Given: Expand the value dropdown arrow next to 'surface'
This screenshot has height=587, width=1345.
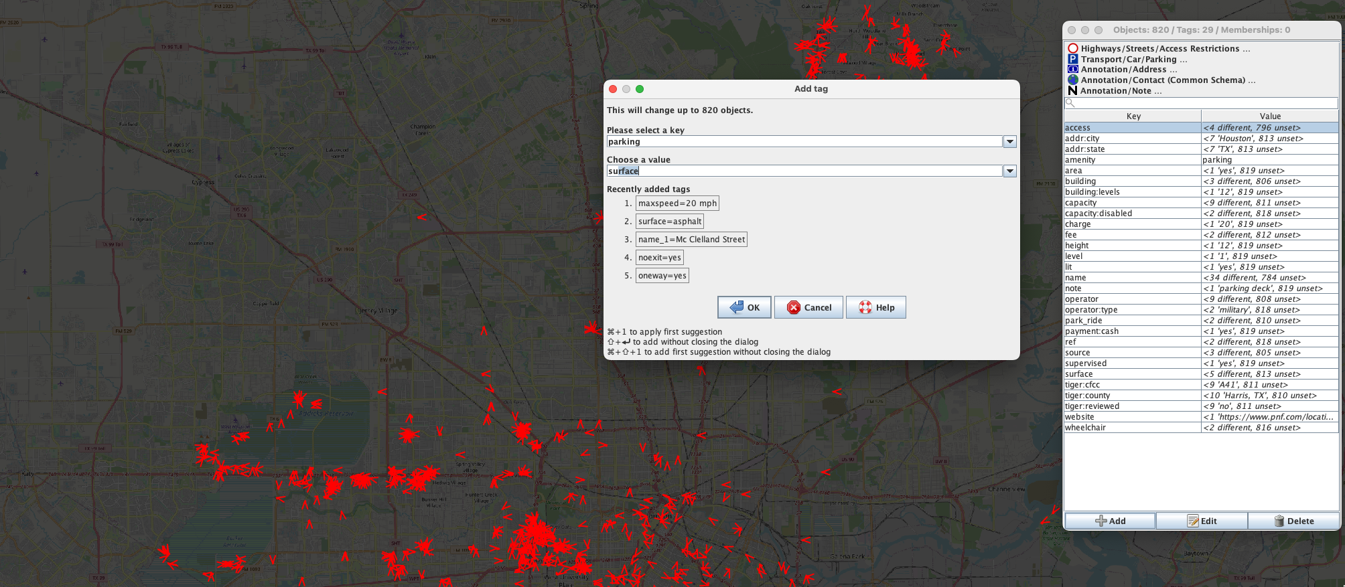Looking at the screenshot, I should (x=1010, y=171).
